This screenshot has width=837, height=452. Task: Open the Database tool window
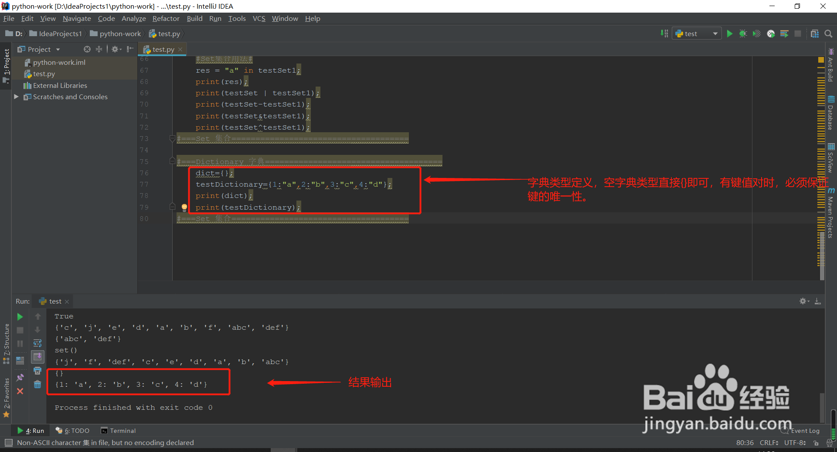point(831,113)
